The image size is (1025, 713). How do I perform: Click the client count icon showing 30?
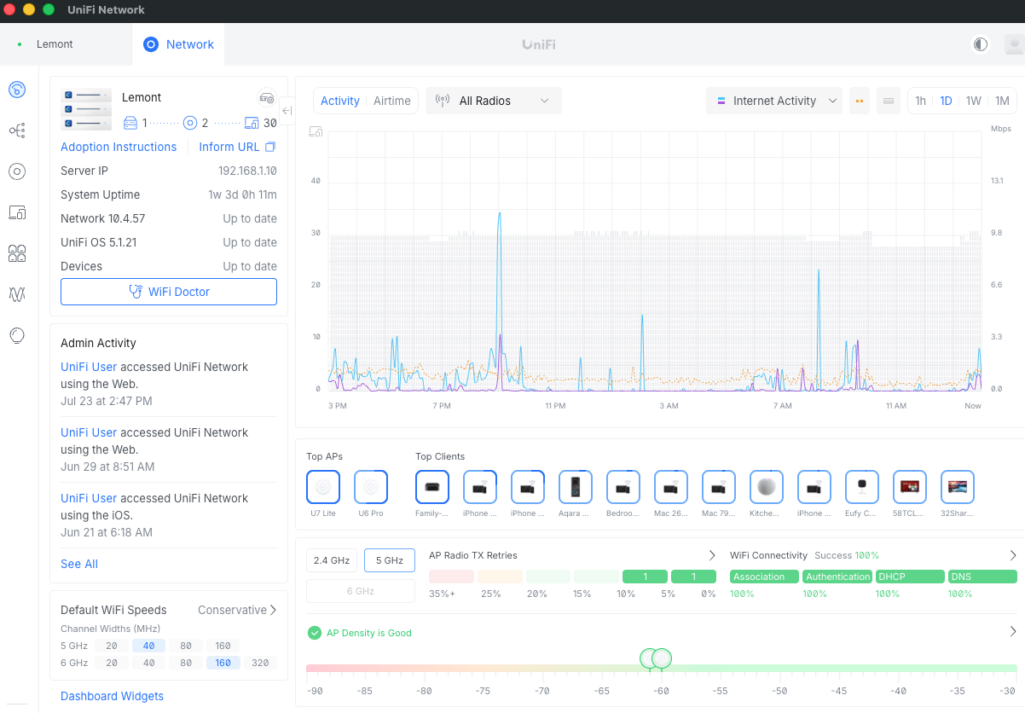(x=252, y=123)
